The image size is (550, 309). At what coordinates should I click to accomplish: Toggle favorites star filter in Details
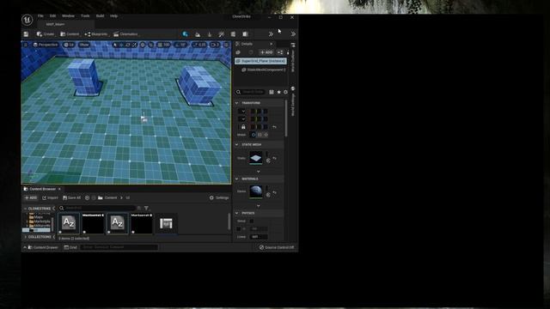pyautogui.click(x=278, y=92)
